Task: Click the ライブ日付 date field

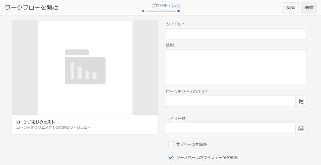Action: [231, 129]
